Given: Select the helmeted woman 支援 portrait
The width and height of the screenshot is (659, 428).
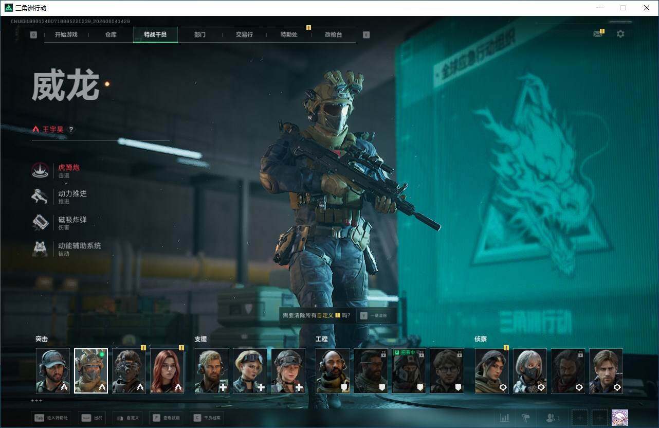Looking at the screenshot, I should click(288, 371).
